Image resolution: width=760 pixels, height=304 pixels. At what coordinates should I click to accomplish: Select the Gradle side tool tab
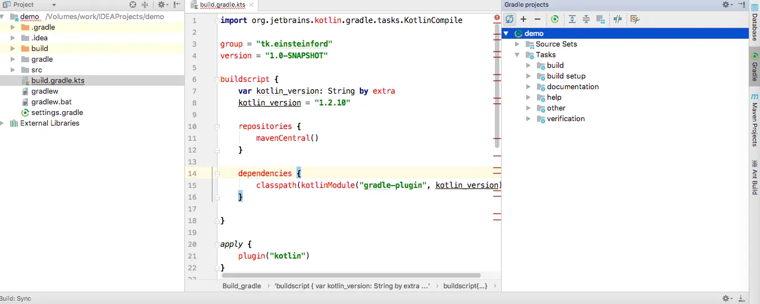[x=754, y=68]
